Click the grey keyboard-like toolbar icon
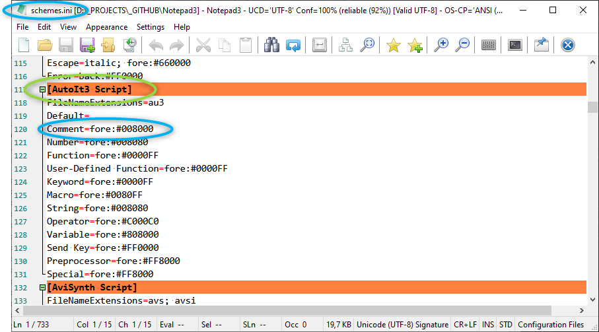 489,45
